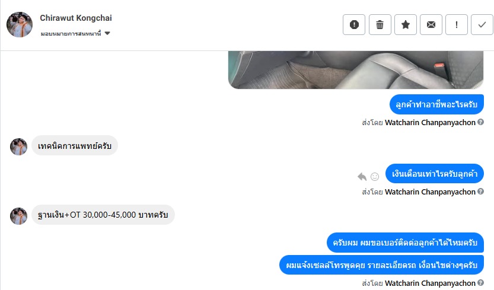Click the help icon under the เงินเดือนเท่าไรครับลูกค้า message
The width and height of the screenshot is (494, 290).
coord(480,192)
